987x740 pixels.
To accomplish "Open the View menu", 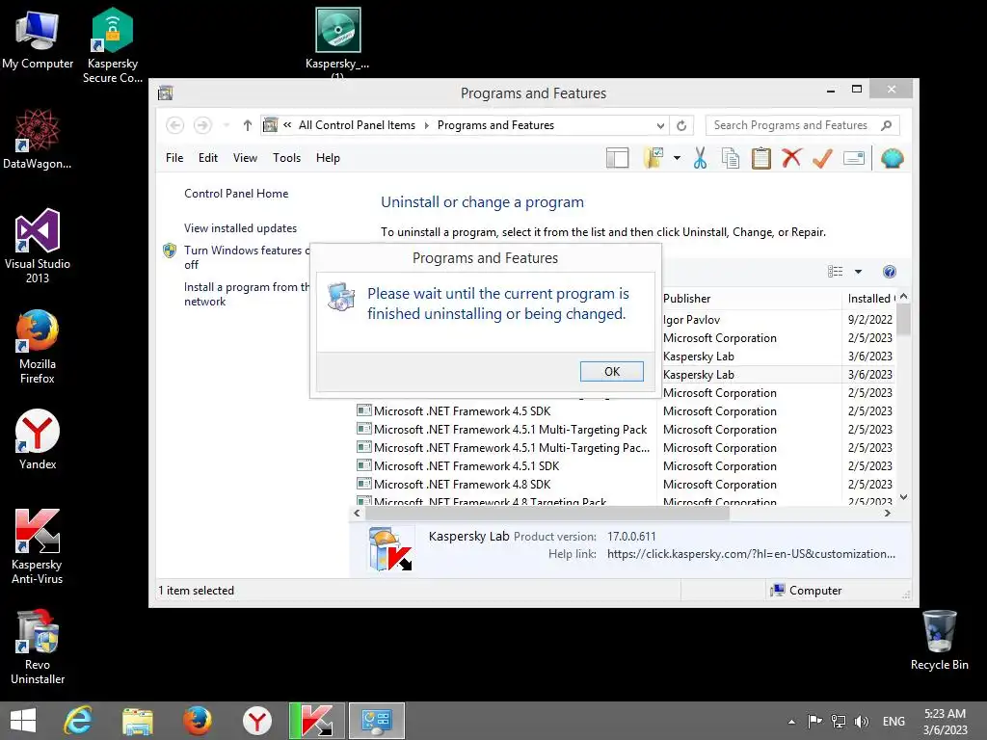I will 245,158.
